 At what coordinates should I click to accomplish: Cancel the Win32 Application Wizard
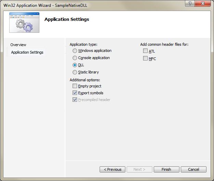(193, 169)
